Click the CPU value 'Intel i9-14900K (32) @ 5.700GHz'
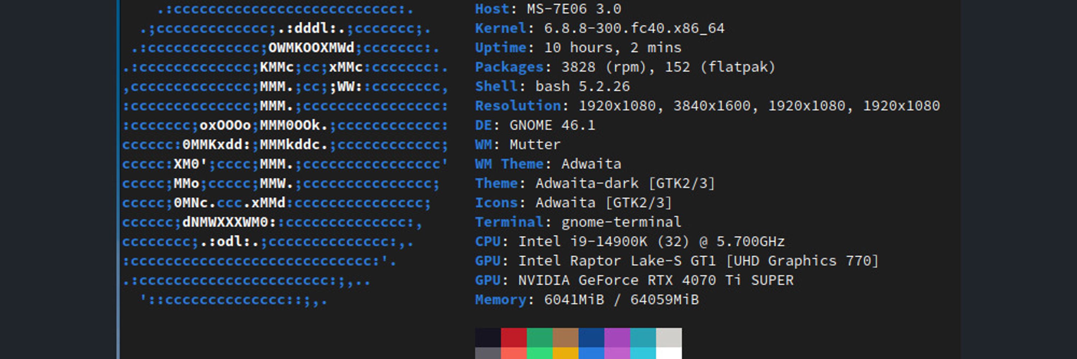This screenshot has width=1077, height=359. point(651,242)
